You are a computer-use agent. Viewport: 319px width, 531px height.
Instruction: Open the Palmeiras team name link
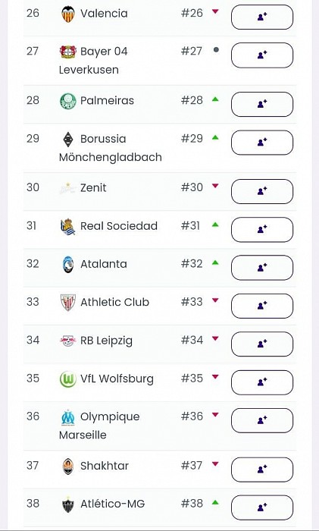pos(107,101)
